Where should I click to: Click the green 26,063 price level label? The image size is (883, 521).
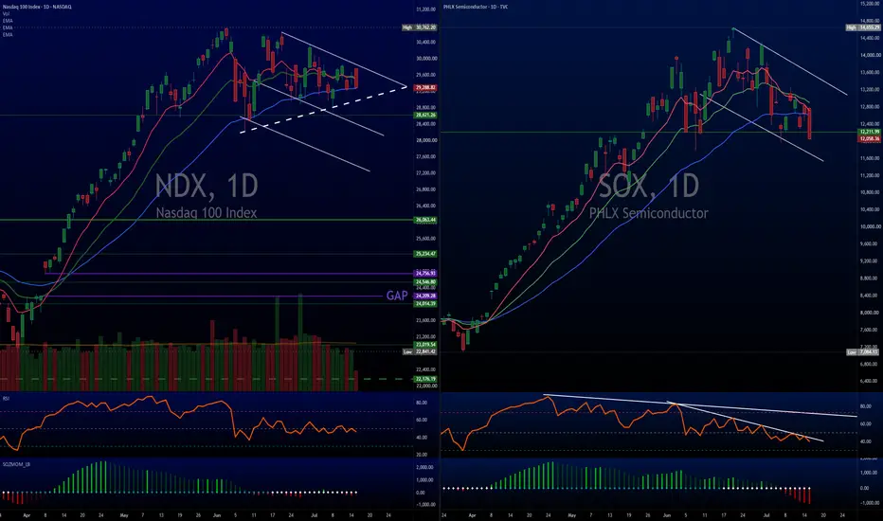pyautogui.click(x=425, y=220)
